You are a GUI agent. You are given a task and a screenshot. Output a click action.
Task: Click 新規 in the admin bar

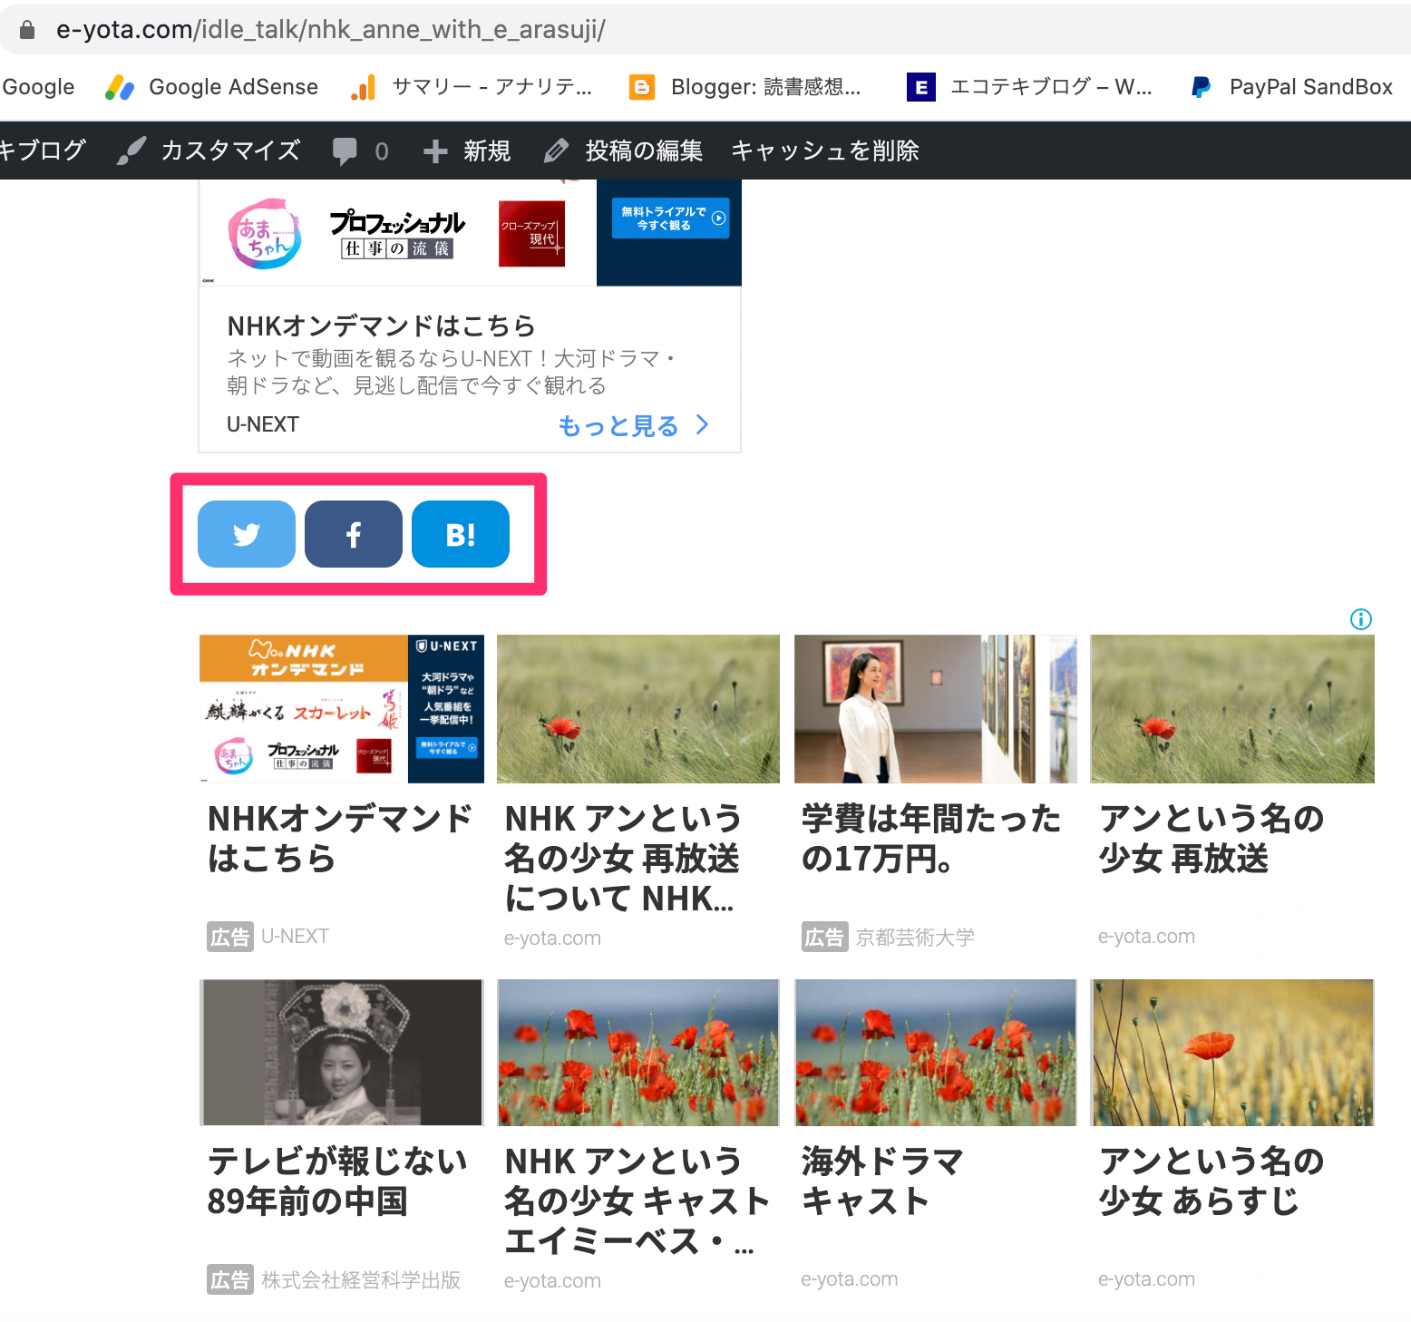pos(467,151)
